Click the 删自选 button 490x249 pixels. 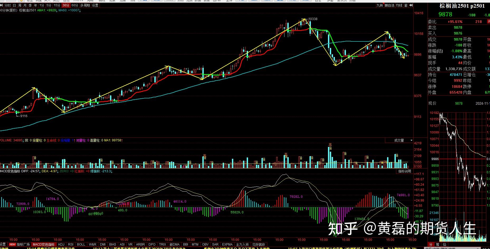click(390, 5)
